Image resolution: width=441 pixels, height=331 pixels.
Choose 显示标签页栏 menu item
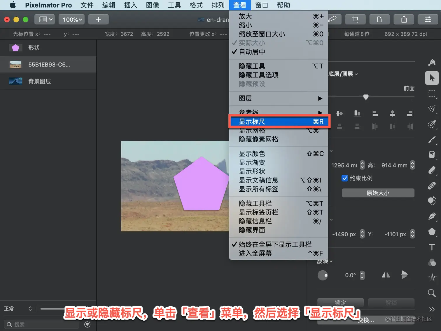279,212
